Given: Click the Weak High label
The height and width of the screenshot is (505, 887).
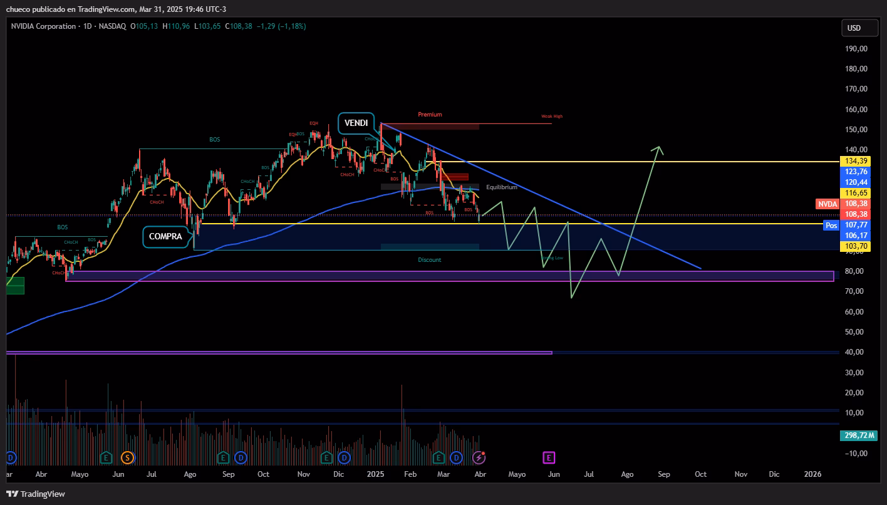Looking at the screenshot, I should pyautogui.click(x=552, y=117).
